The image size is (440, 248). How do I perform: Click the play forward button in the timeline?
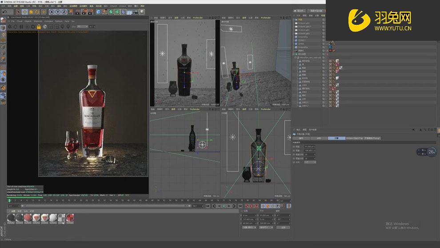coord(224,206)
